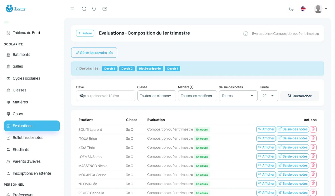View LOEMBA Sarah's evaluation with Afficher
335x196 pixels.
(x=266, y=156)
